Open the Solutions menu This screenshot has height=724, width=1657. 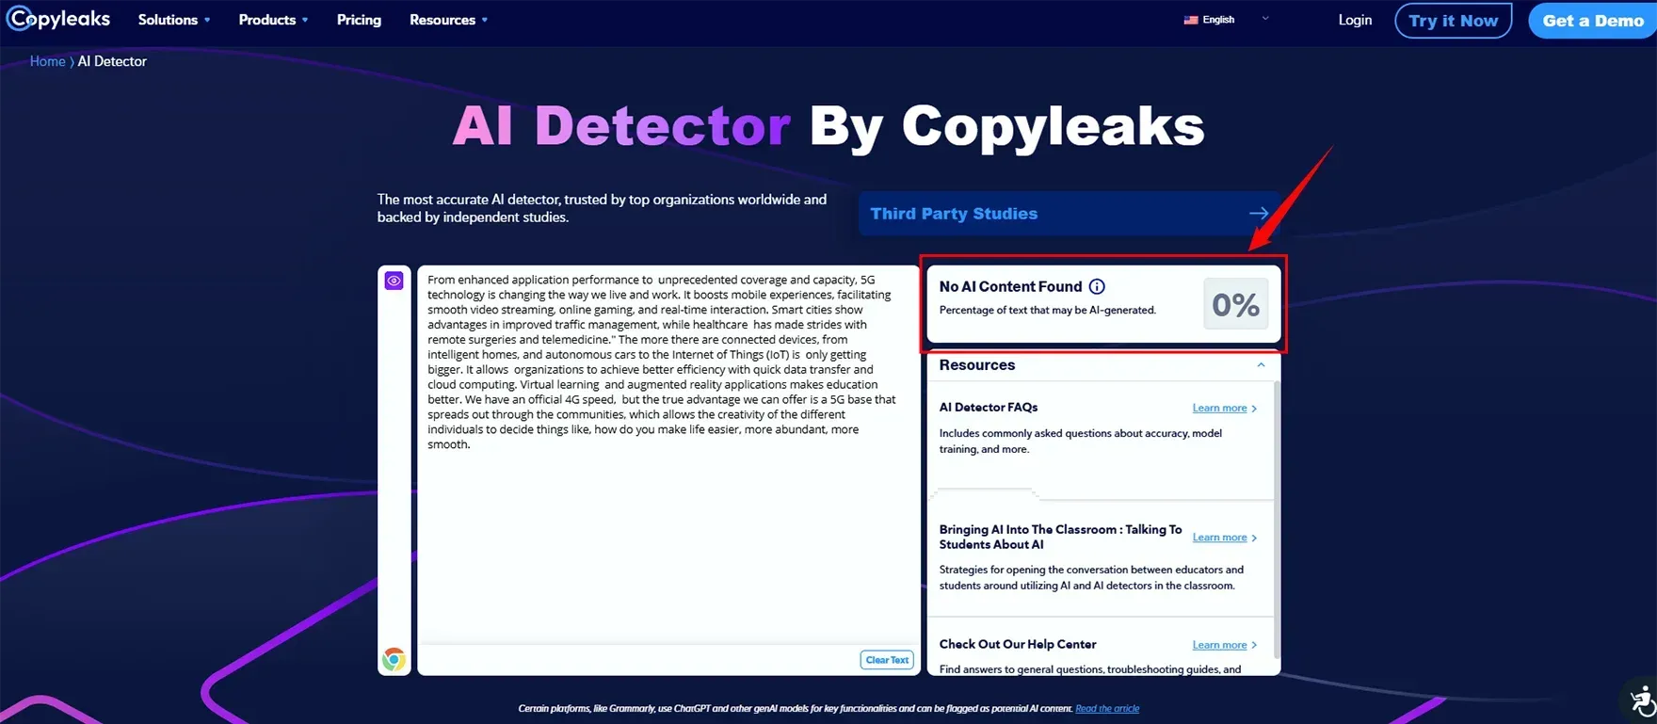point(174,20)
